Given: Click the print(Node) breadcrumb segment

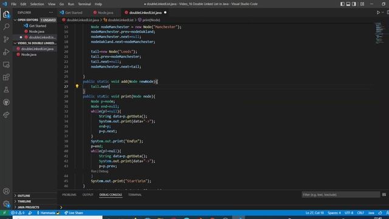Looking at the screenshot, I should pos(151,20).
